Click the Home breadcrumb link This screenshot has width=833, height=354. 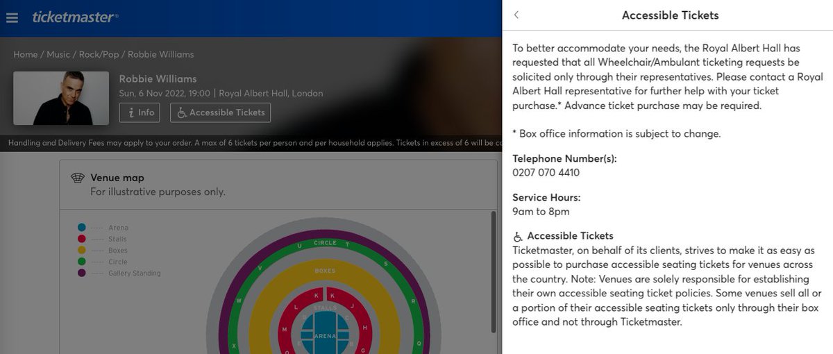pos(26,54)
